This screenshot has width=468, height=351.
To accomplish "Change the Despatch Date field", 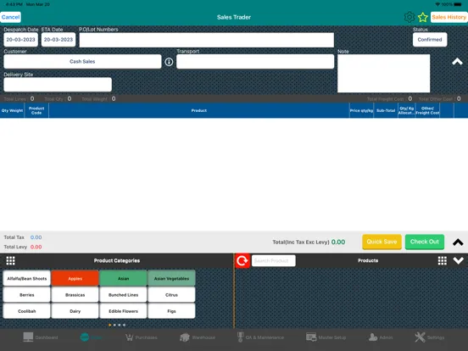I will coord(20,39).
